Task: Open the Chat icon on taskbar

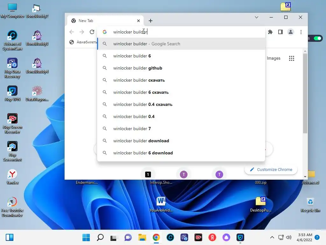Action: pos(128,237)
